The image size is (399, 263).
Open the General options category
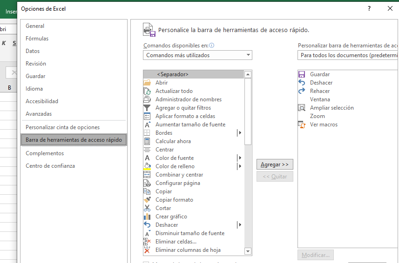point(35,26)
